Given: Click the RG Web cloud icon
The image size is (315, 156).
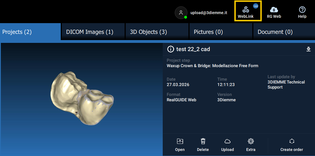Looking at the screenshot, I should 274,10.
